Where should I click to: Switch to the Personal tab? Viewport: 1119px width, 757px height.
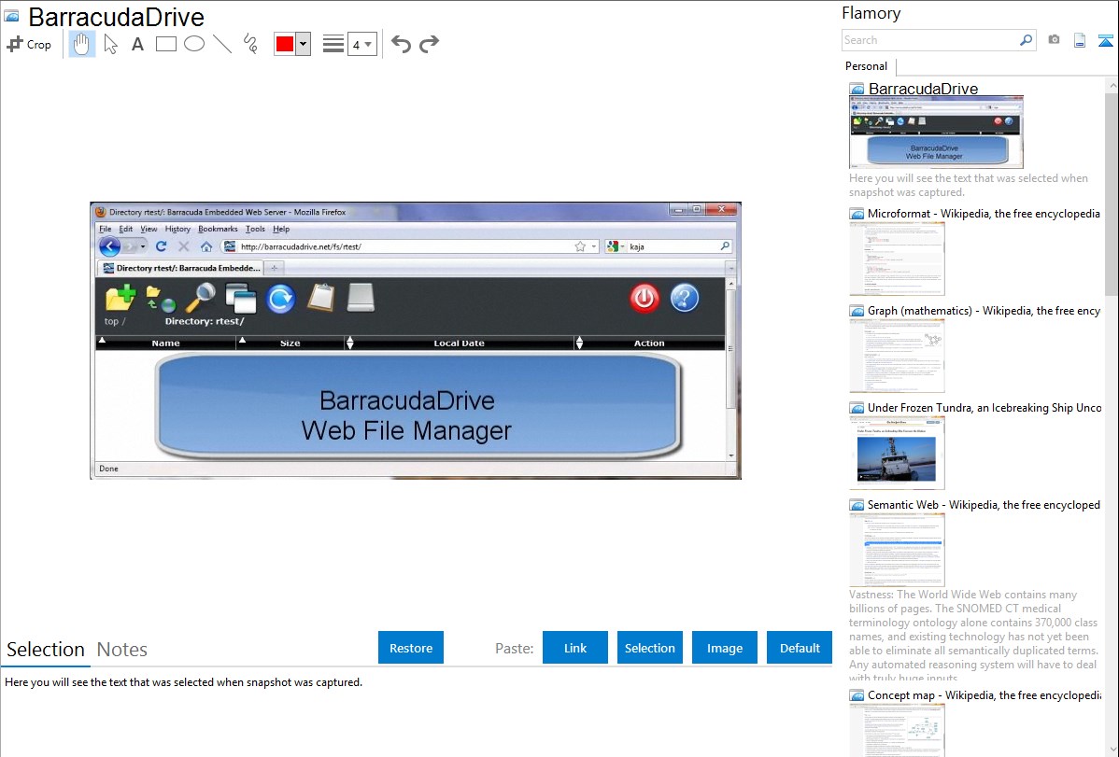tap(867, 66)
